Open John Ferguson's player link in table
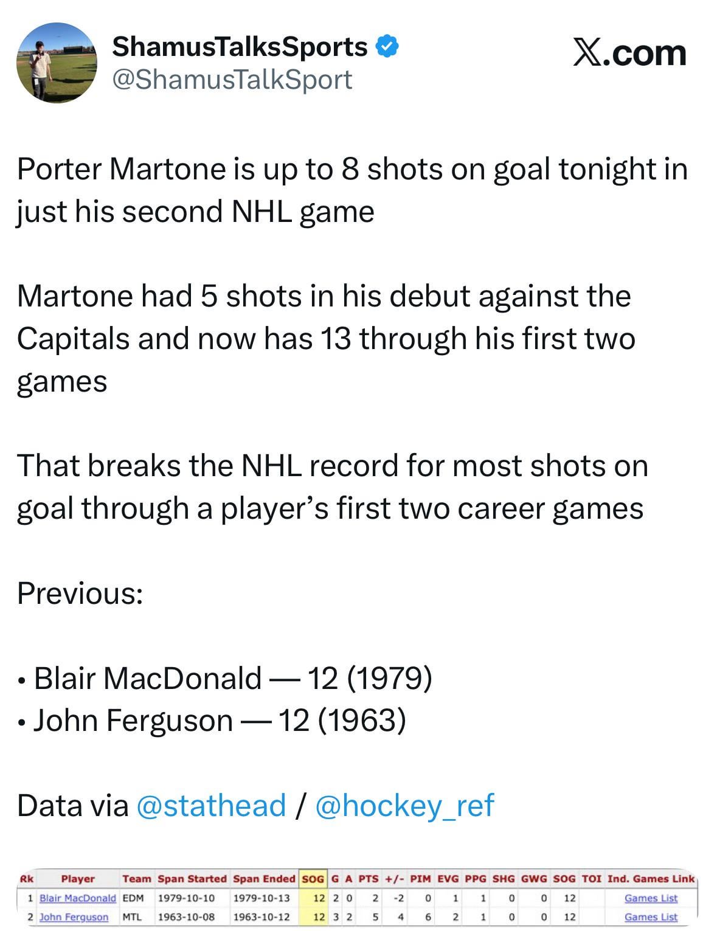The height and width of the screenshot is (931, 717). [x=74, y=917]
